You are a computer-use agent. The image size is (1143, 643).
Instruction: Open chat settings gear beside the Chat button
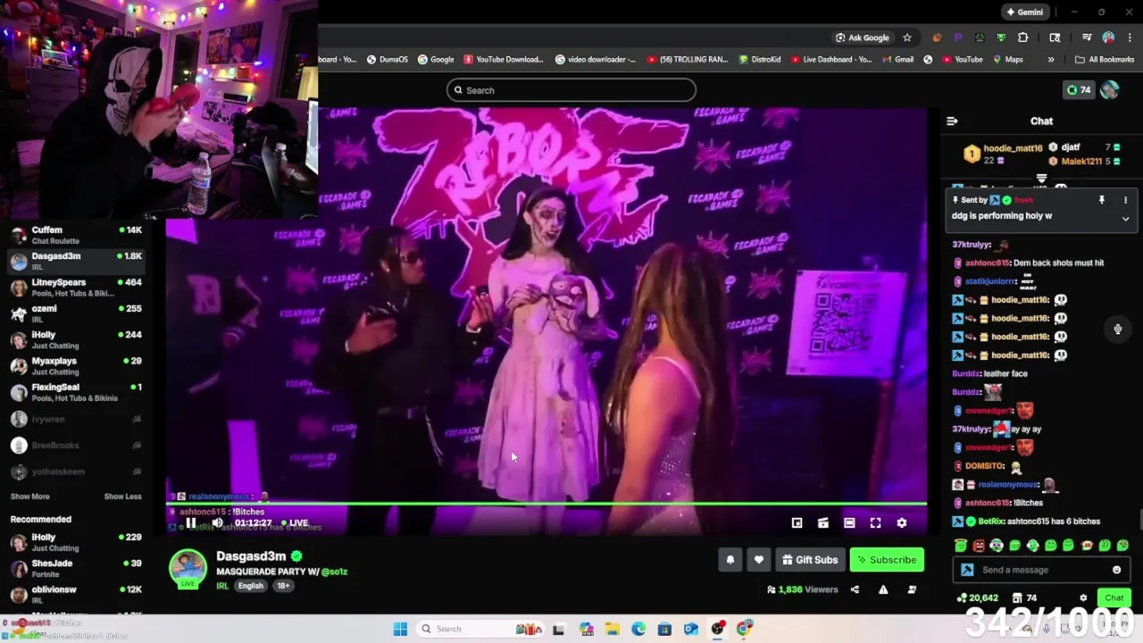[1083, 598]
